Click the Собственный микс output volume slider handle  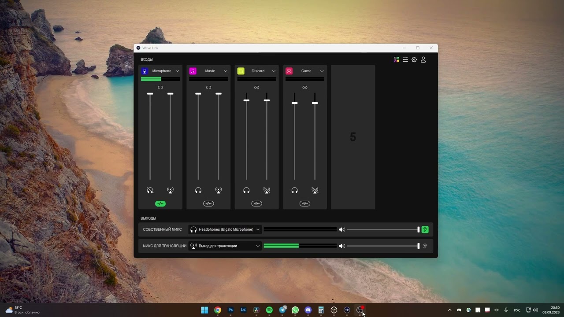point(419,229)
